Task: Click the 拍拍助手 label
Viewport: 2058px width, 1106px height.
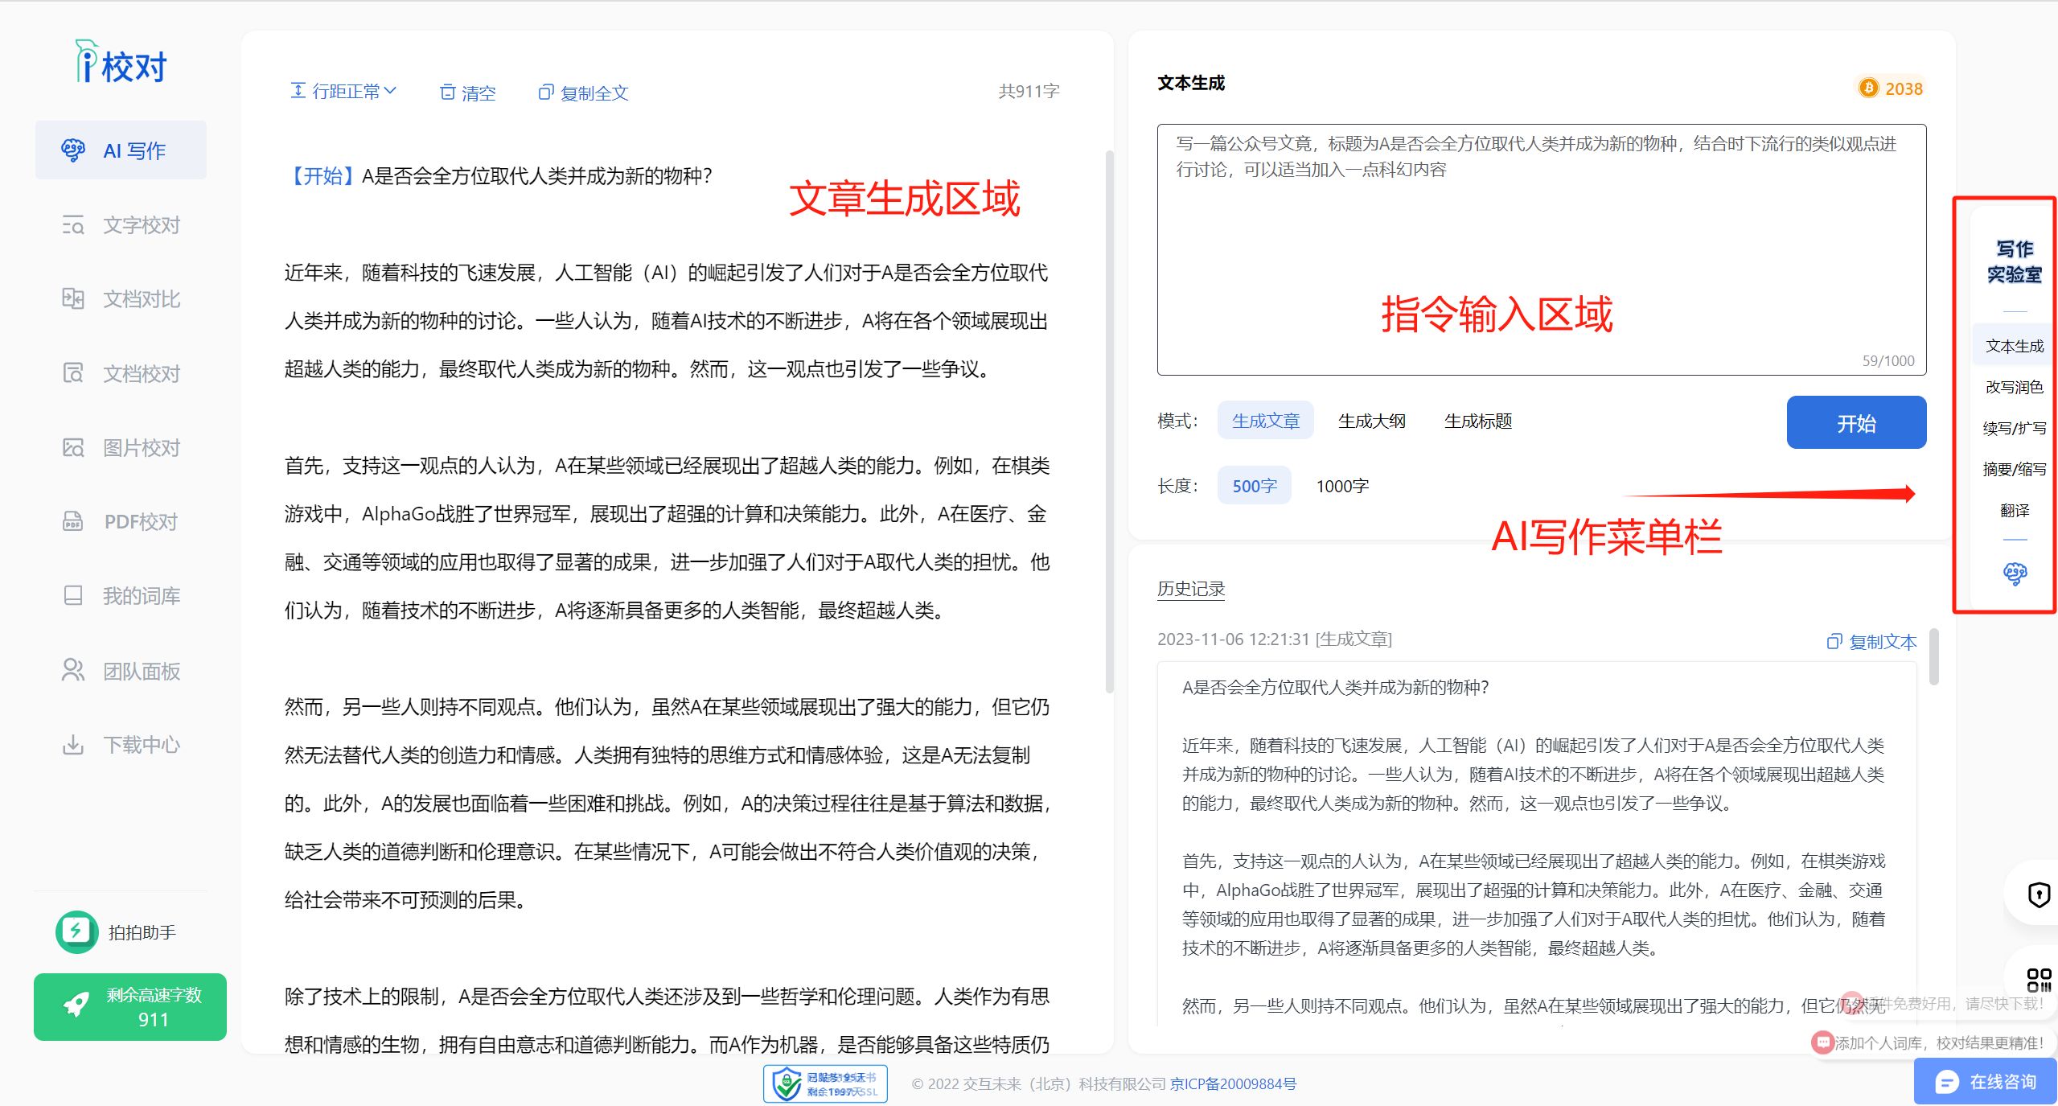Action: pyautogui.click(x=142, y=932)
